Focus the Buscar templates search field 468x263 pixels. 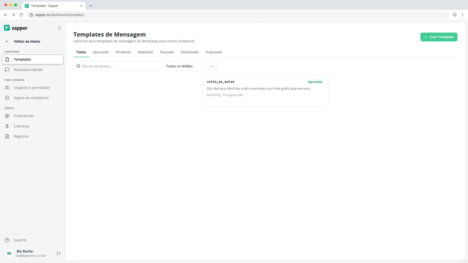click(x=117, y=66)
